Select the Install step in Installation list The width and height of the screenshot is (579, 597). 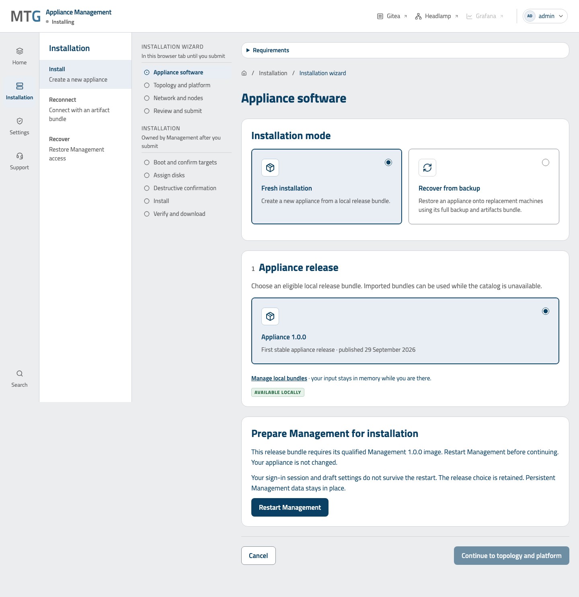click(x=187, y=201)
